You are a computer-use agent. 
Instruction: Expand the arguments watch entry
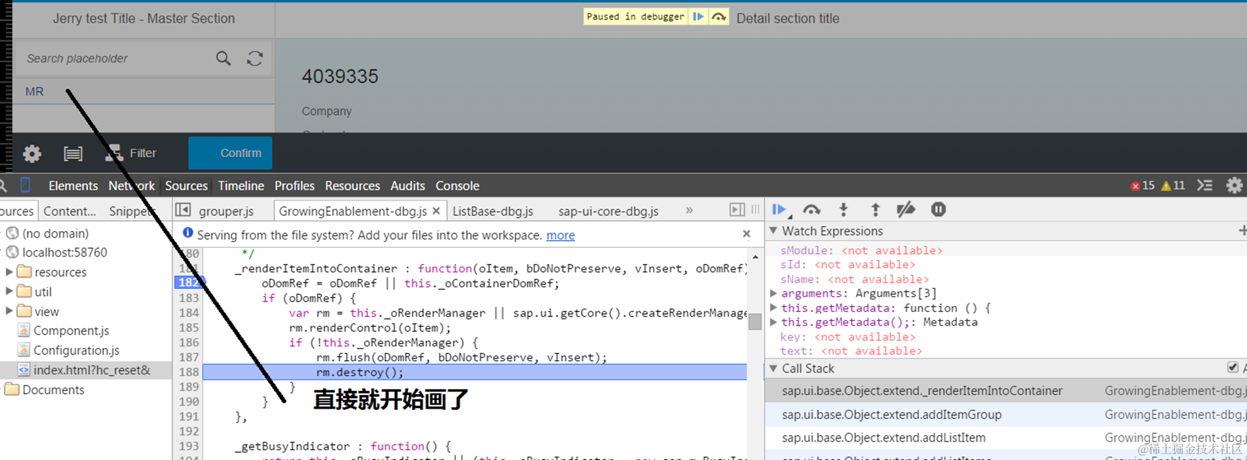click(x=773, y=293)
